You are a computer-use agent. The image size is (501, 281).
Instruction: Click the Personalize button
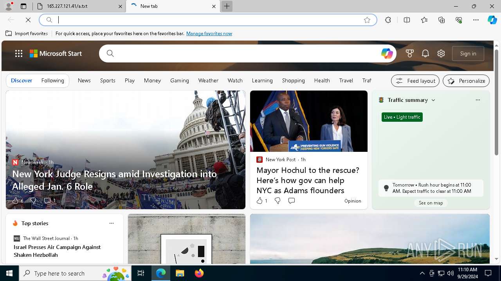coord(466,81)
